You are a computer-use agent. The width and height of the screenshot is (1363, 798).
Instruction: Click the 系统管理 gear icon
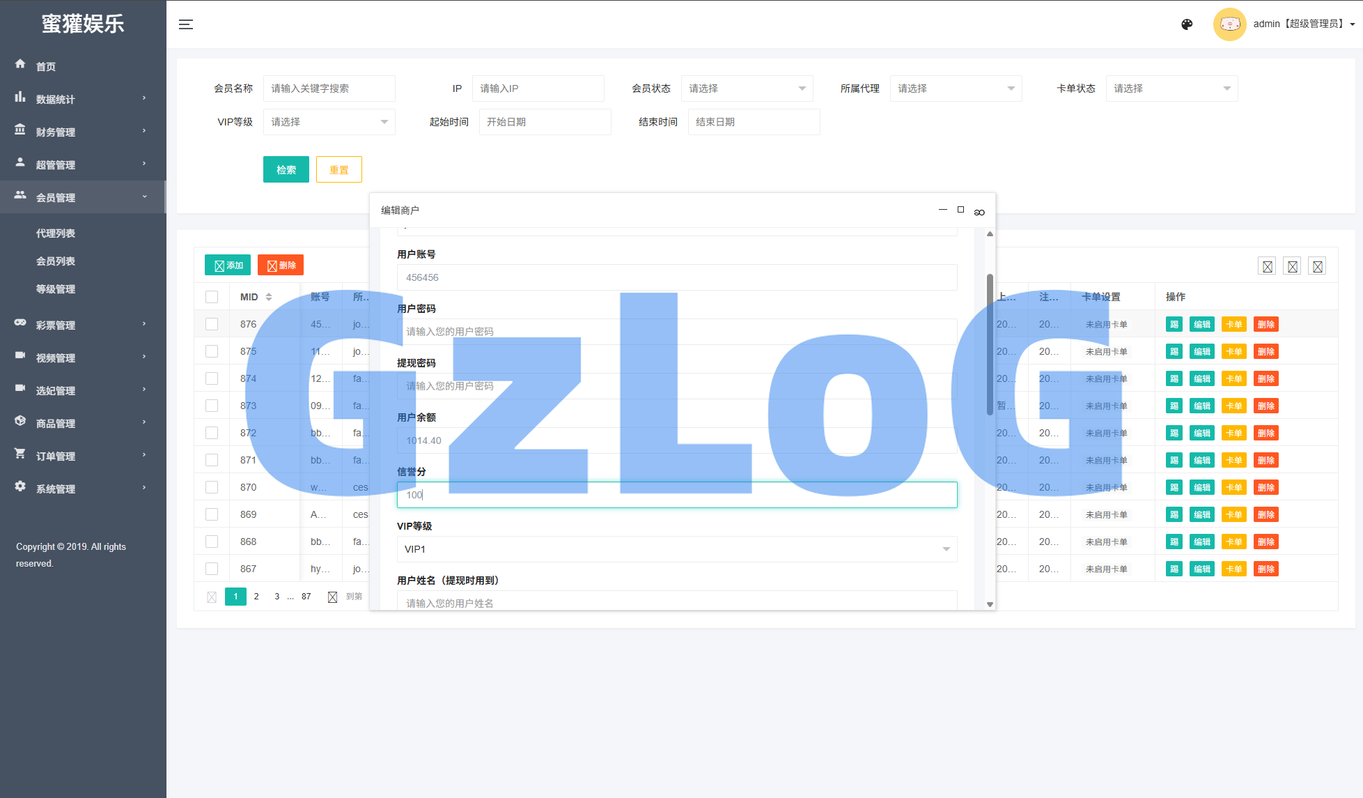pyautogui.click(x=20, y=486)
